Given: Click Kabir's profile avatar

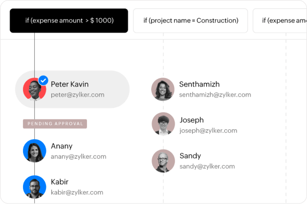Looking at the screenshot, I should (x=35, y=187).
